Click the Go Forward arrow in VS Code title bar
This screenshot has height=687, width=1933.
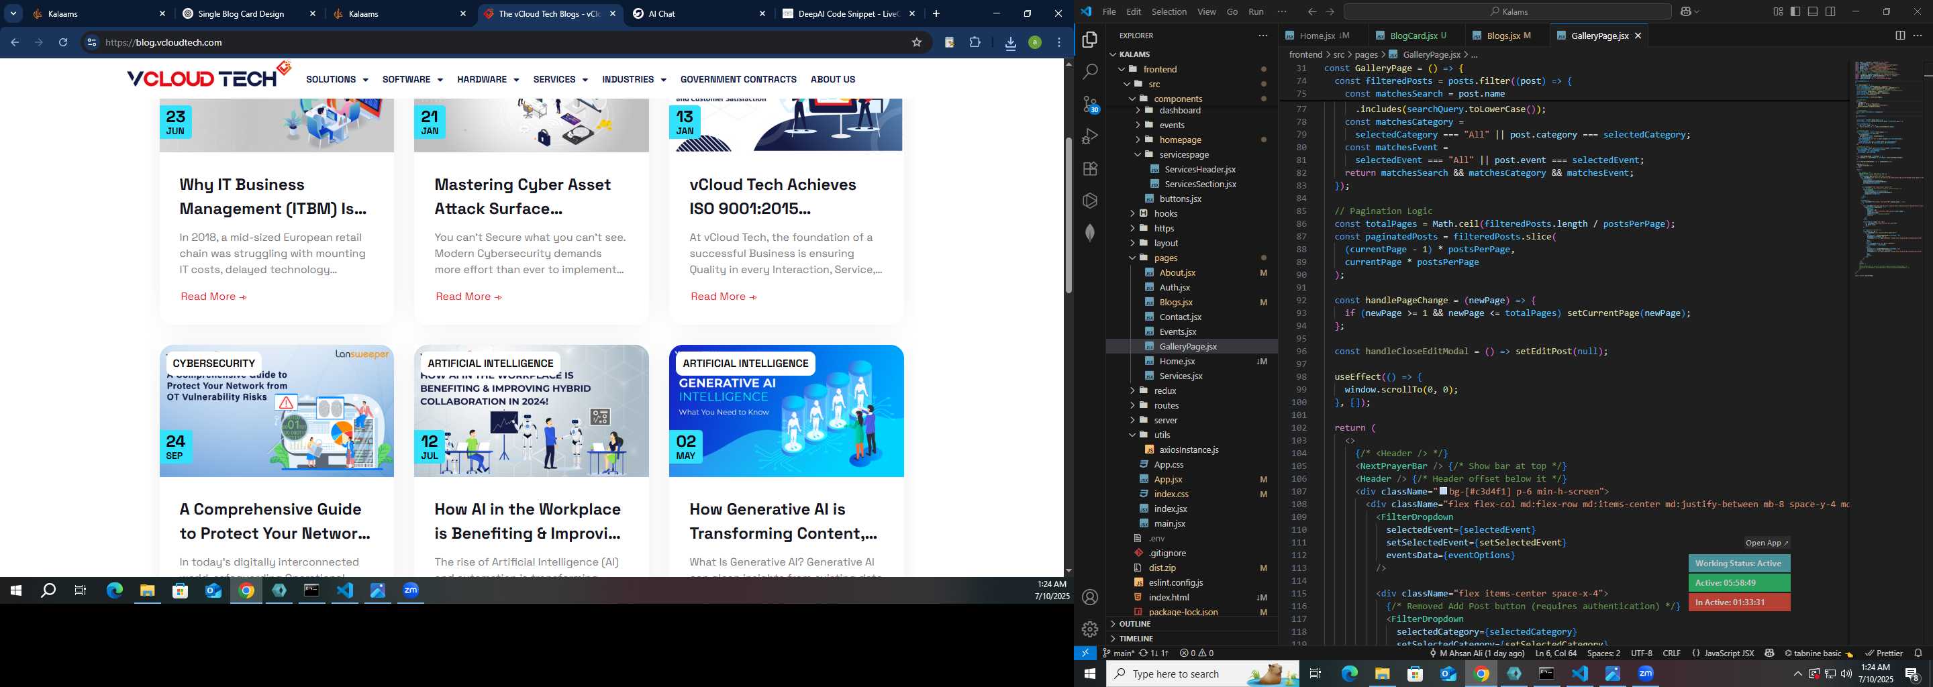pos(1330,12)
